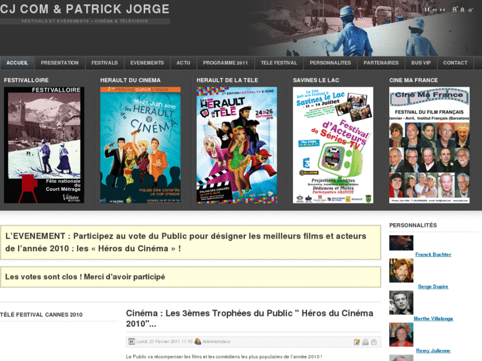This screenshot has width=482, height=361.
Task: Open the CONTACT menu item
Action: [455, 63]
